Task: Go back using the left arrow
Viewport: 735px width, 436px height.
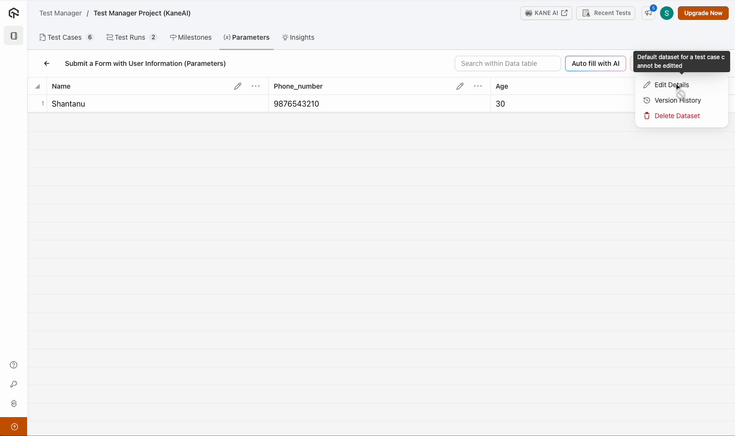Action: (x=47, y=63)
